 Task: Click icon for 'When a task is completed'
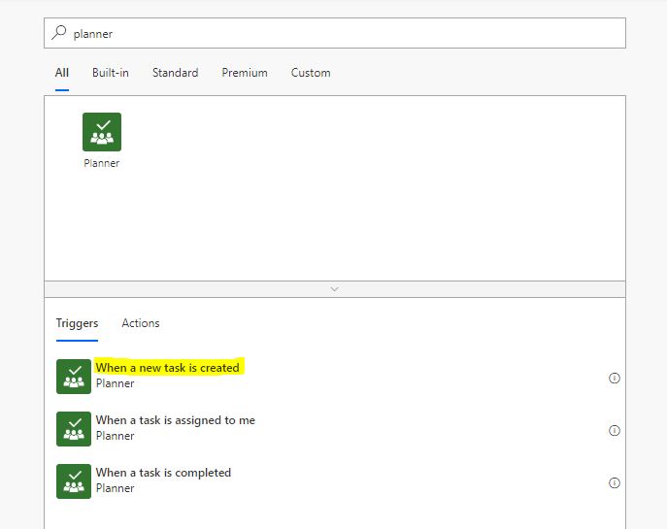coord(74,480)
